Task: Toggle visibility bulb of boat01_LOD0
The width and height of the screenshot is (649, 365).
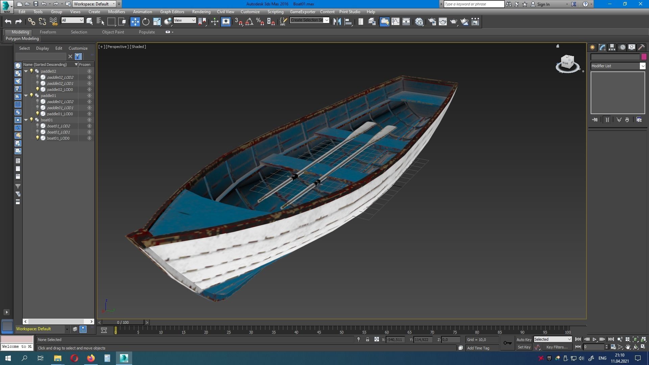Action: pos(38,138)
